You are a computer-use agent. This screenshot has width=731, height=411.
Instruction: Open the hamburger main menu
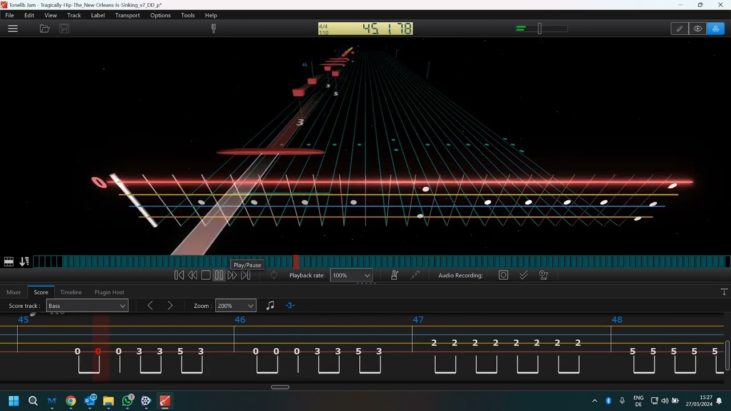pyautogui.click(x=13, y=29)
